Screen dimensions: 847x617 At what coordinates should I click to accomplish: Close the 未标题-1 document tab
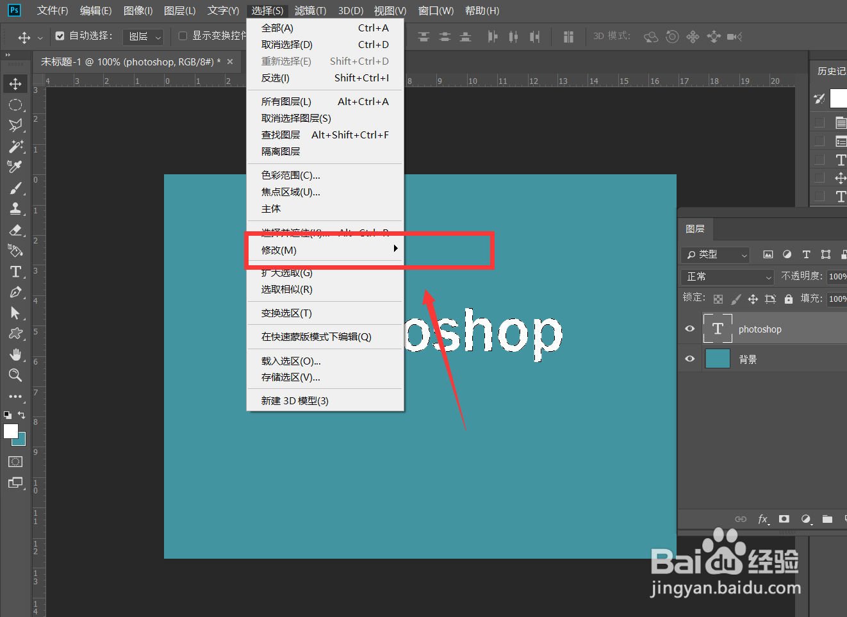[230, 62]
